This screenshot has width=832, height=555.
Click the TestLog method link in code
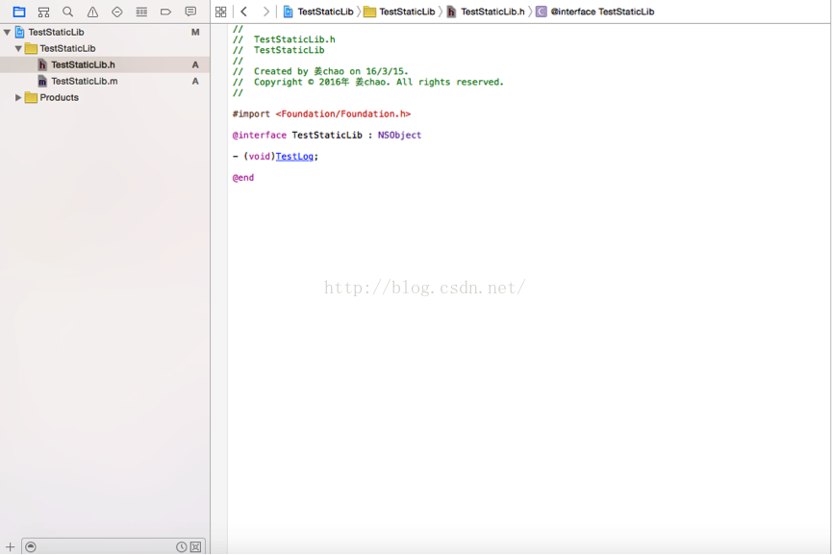point(294,157)
